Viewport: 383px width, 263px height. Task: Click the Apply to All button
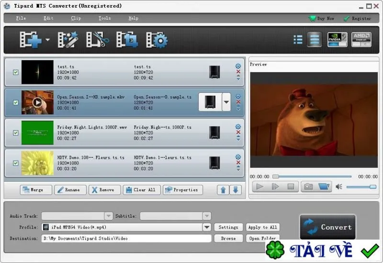(x=262, y=227)
